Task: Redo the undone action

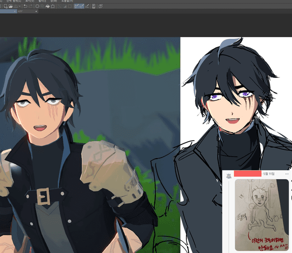Action: tap(31, 7)
